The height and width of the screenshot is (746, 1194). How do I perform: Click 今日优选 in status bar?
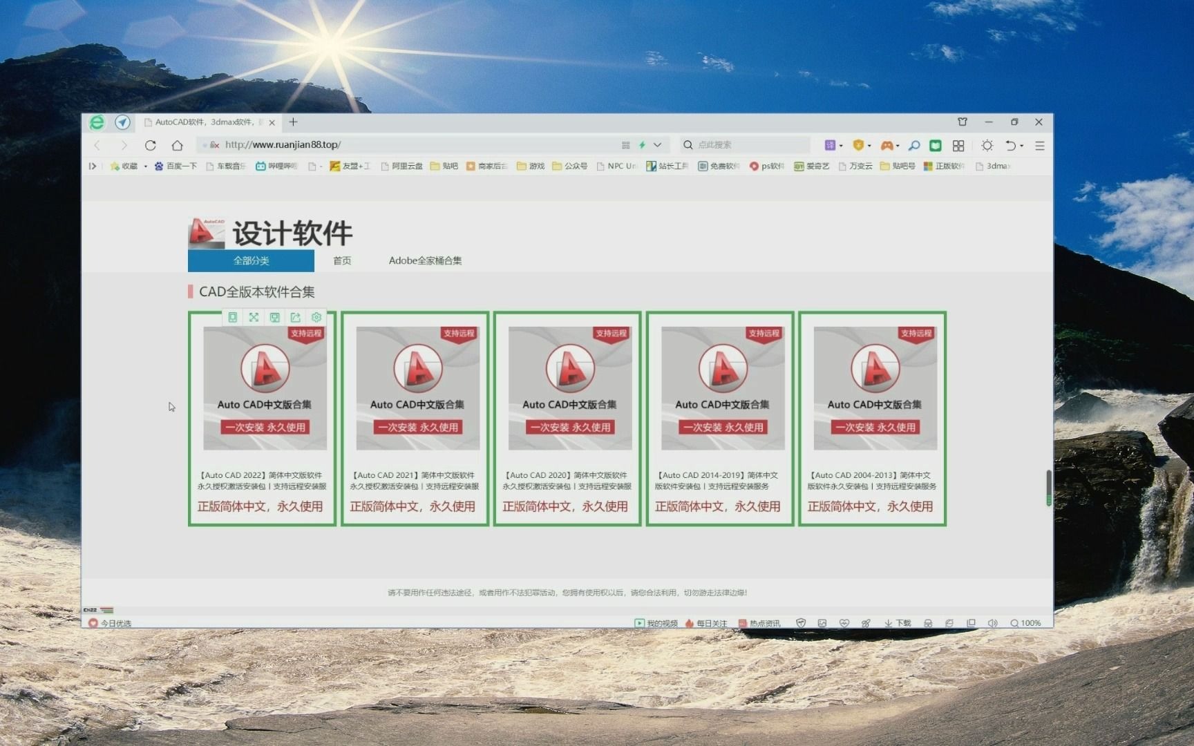click(x=110, y=623)
